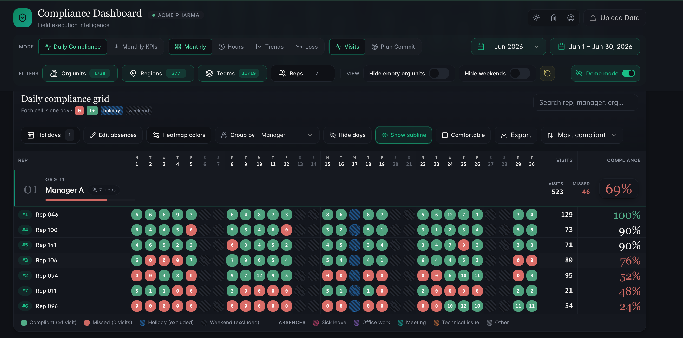Viewport: 683px width, 338px height.
Task: Click the 7 reps people icon under Manager A
Action: tap(94, 190)
